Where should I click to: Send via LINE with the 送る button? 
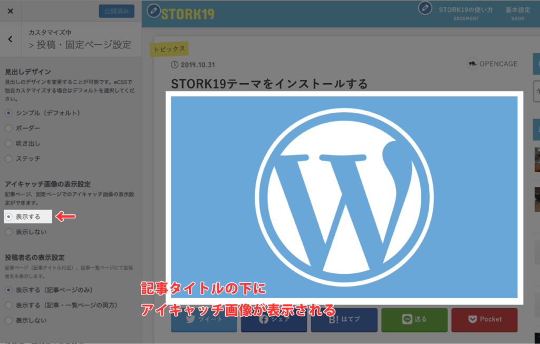[414, 320]
